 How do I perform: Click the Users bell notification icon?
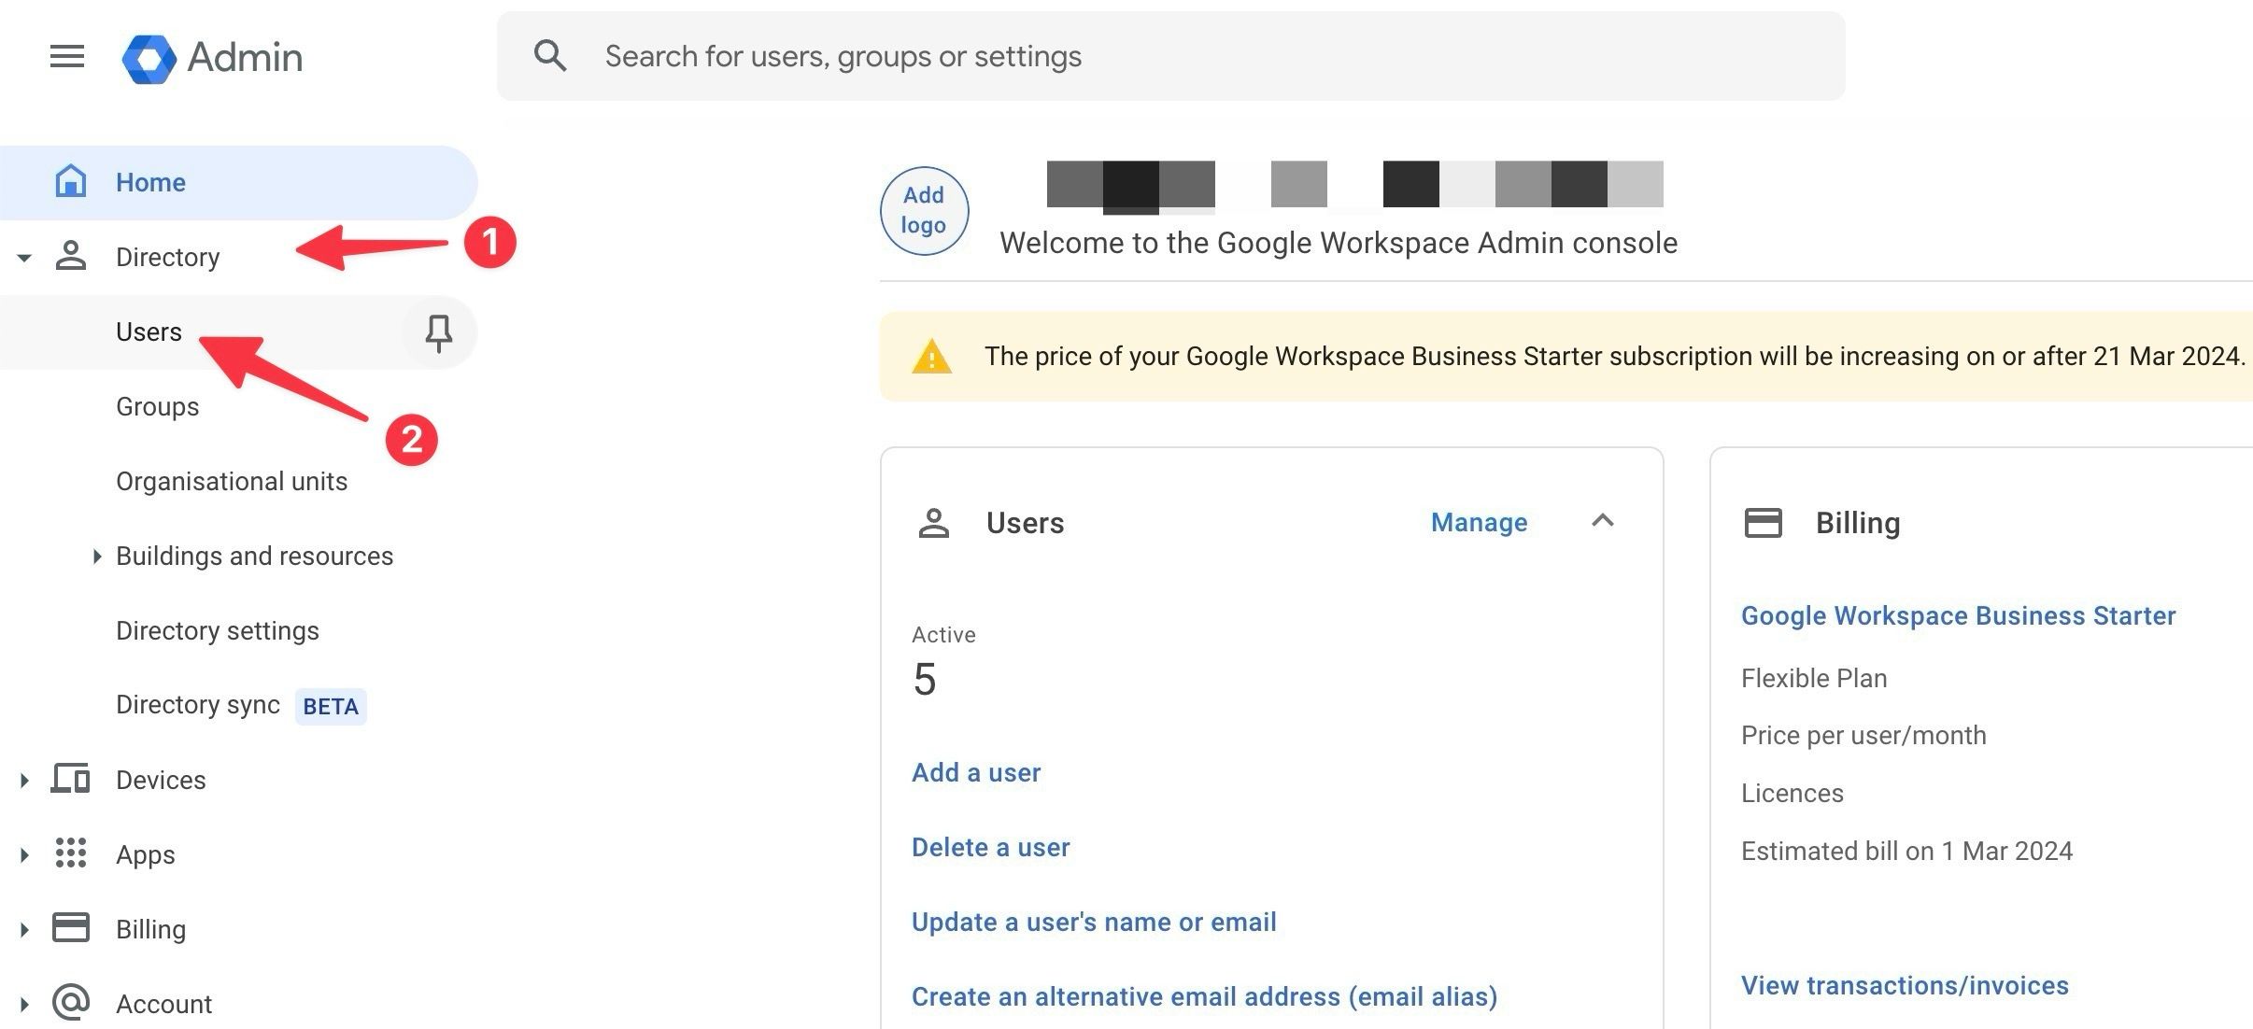click(x=440, y=333)
